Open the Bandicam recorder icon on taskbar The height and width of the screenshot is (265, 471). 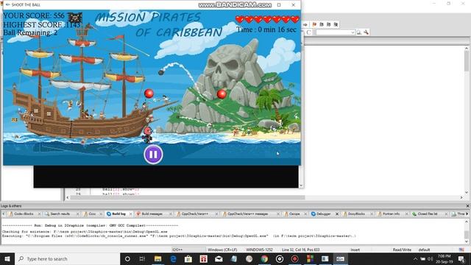(x=294, y=258)
